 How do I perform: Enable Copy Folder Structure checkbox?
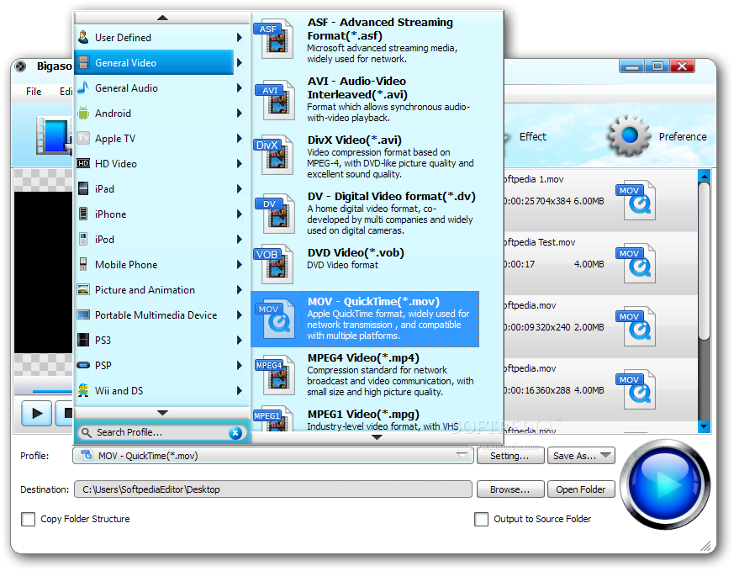28,519
